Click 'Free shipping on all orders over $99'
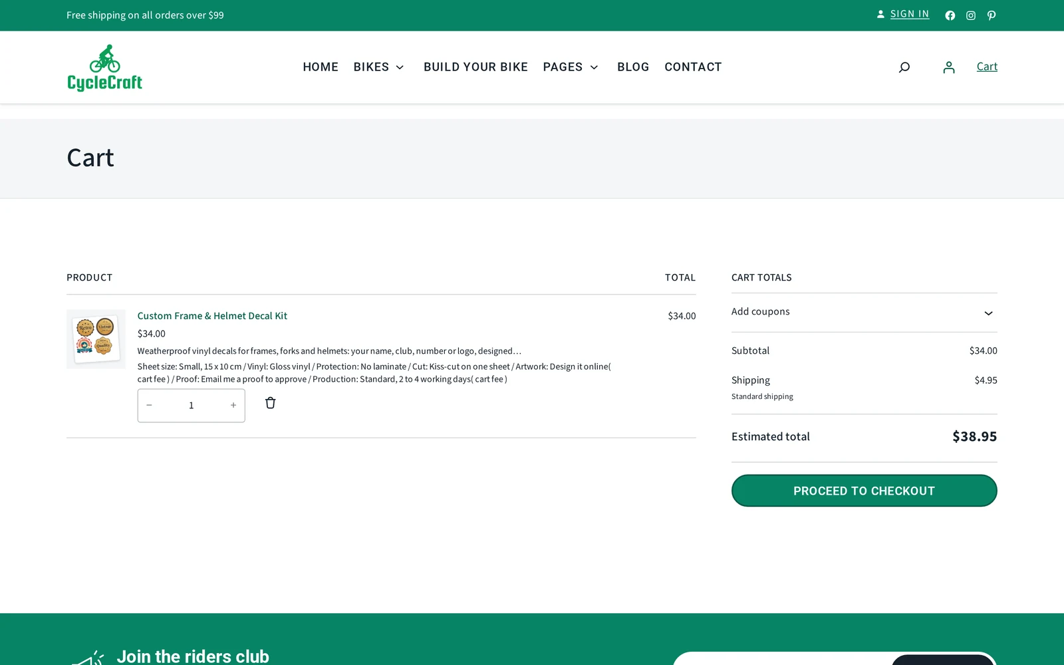The width and height of the screenshot is (1064, 665). click(145, 15)
